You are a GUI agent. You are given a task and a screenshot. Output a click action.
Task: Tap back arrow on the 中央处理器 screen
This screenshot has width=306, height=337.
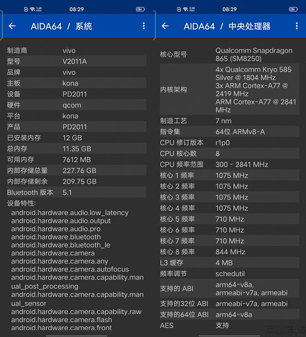pyautogui.click(x=165, y=26)
